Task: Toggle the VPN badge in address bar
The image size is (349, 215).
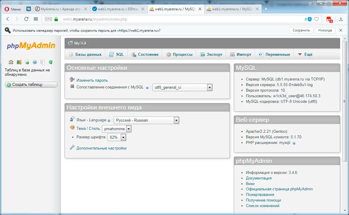Action: coord(48,19)
